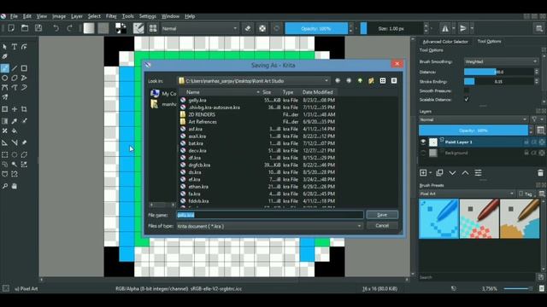Open the File menu
Screen dimensions: 547x307
click(14, 16)
